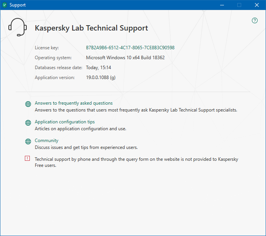
Task: Click the 'License key:' label
Action: (47, 48)
